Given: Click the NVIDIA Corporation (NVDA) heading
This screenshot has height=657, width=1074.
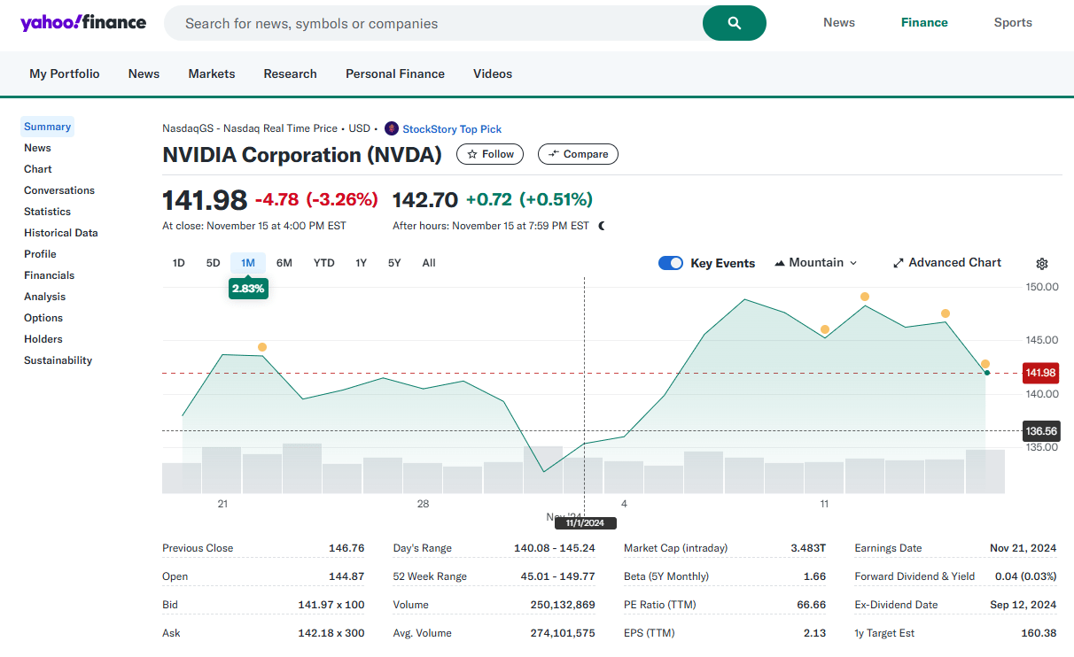Looking at the screenshot, I should click(x=302, y=155).
